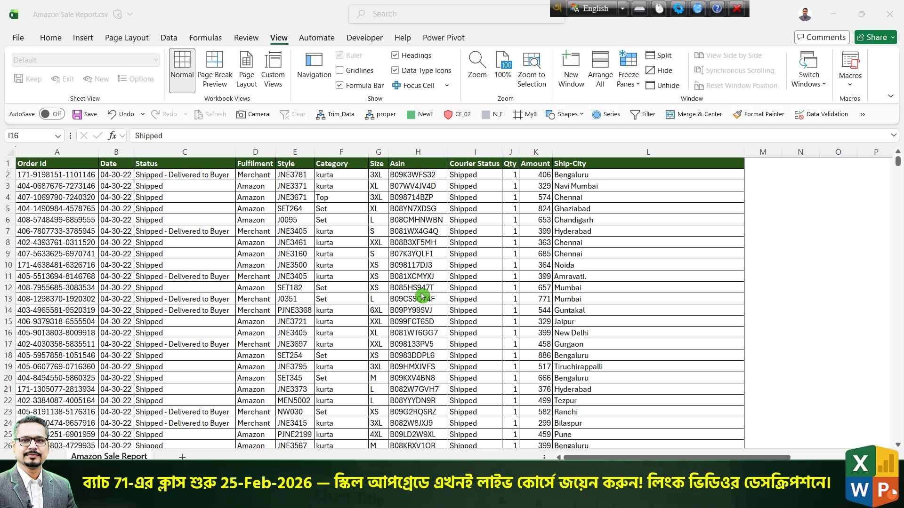Click the NewF green color swatch

(411, 115)
